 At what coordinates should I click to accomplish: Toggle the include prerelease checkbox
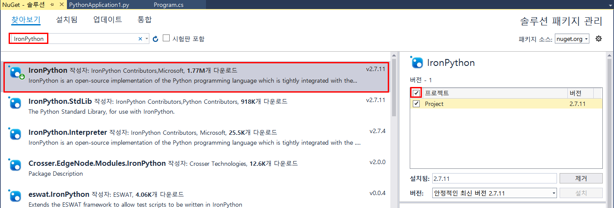[x=166, y=38]
